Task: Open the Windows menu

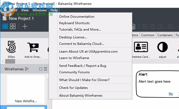Action: pos(39,10)
